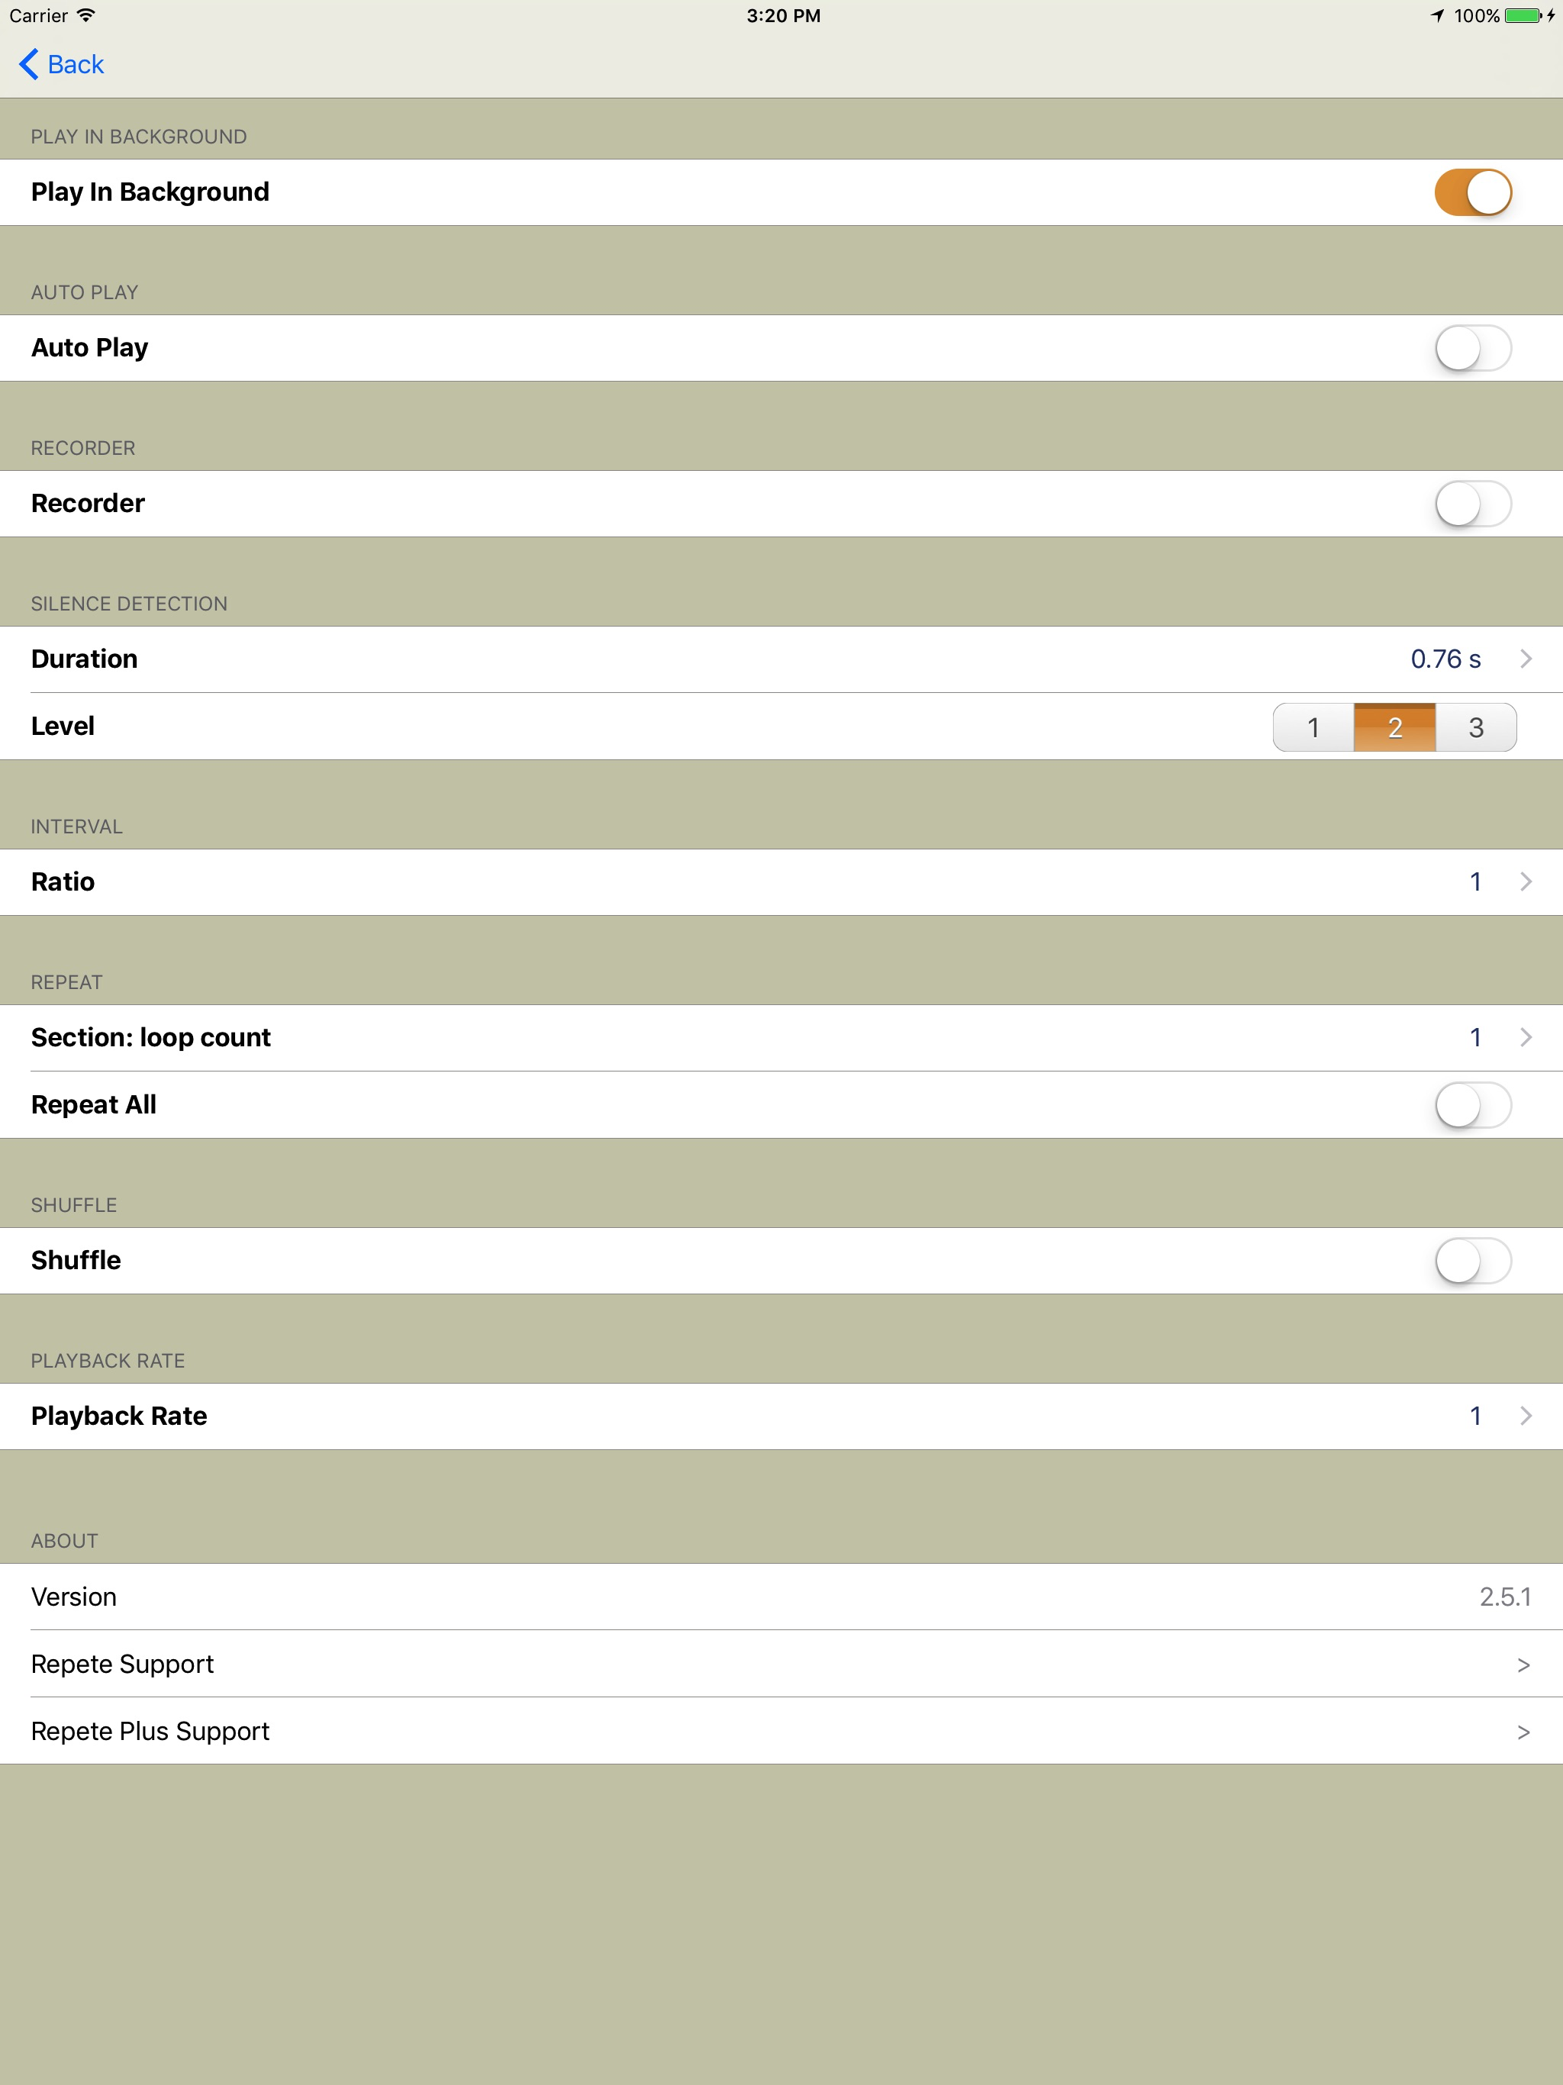Open the Ratio interval chevron
This screenshot has height=2085, width=1563.
(x=1526, y=881)
